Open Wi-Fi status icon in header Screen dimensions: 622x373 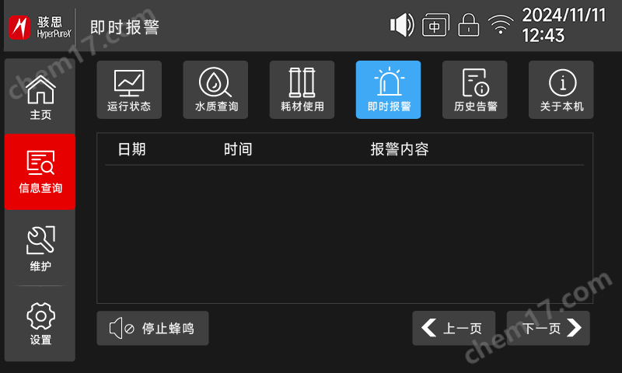coord(501,25)
